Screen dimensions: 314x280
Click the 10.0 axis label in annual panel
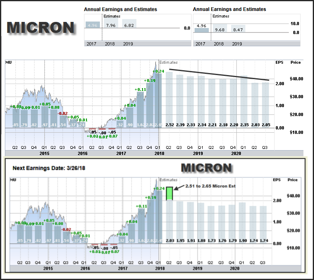(x=295, y=24)
